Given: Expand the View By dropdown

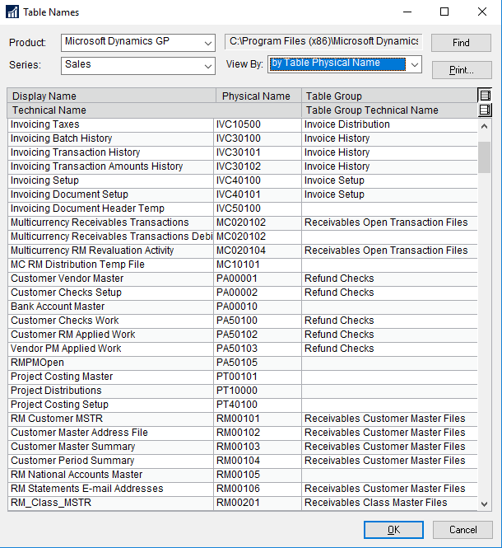Looking at the screenshot, I should pyautogui.click(x=415, y=64).
